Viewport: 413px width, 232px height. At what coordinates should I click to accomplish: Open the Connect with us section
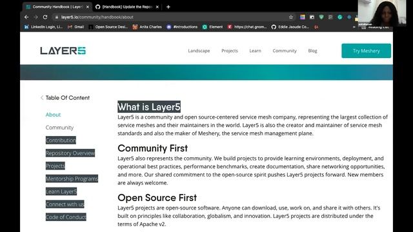coord(65,204)
